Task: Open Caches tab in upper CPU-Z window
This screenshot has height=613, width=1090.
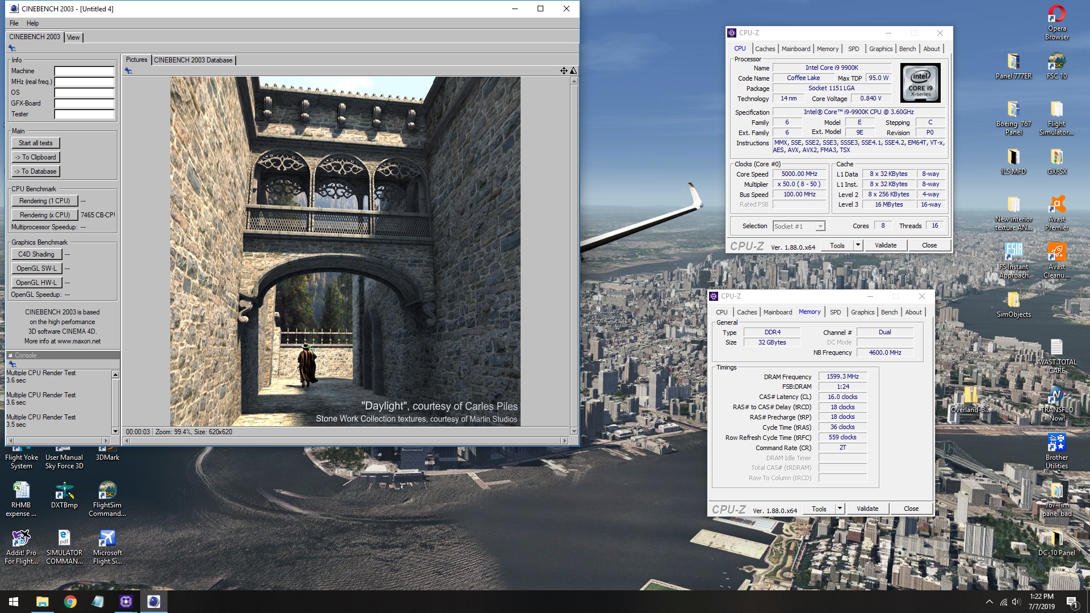Action: coord(765,49)
